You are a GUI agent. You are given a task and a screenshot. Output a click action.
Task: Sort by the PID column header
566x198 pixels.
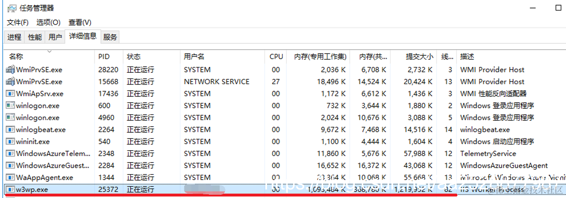(109, 56)
